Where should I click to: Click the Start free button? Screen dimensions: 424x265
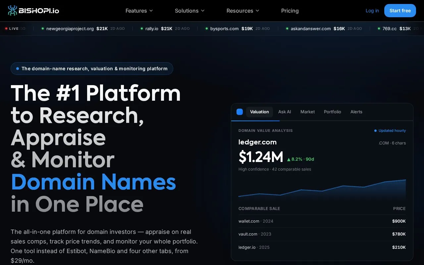pos(400,11)
